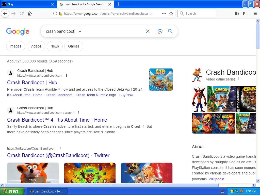The height and width of the screenshot is (195, 260).
Task: Open options for the crash4 result
Action: point(79,112)
